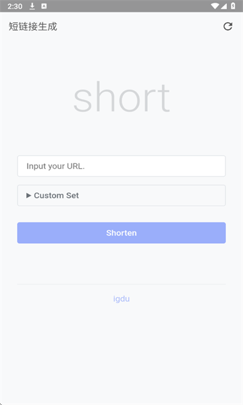Focus the 'Input your URL.' field

(x=122, y=166)
